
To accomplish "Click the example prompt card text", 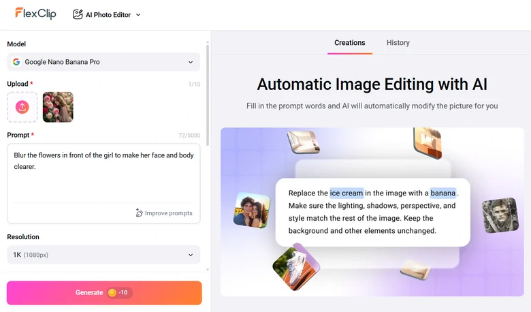I will (372, 212).
